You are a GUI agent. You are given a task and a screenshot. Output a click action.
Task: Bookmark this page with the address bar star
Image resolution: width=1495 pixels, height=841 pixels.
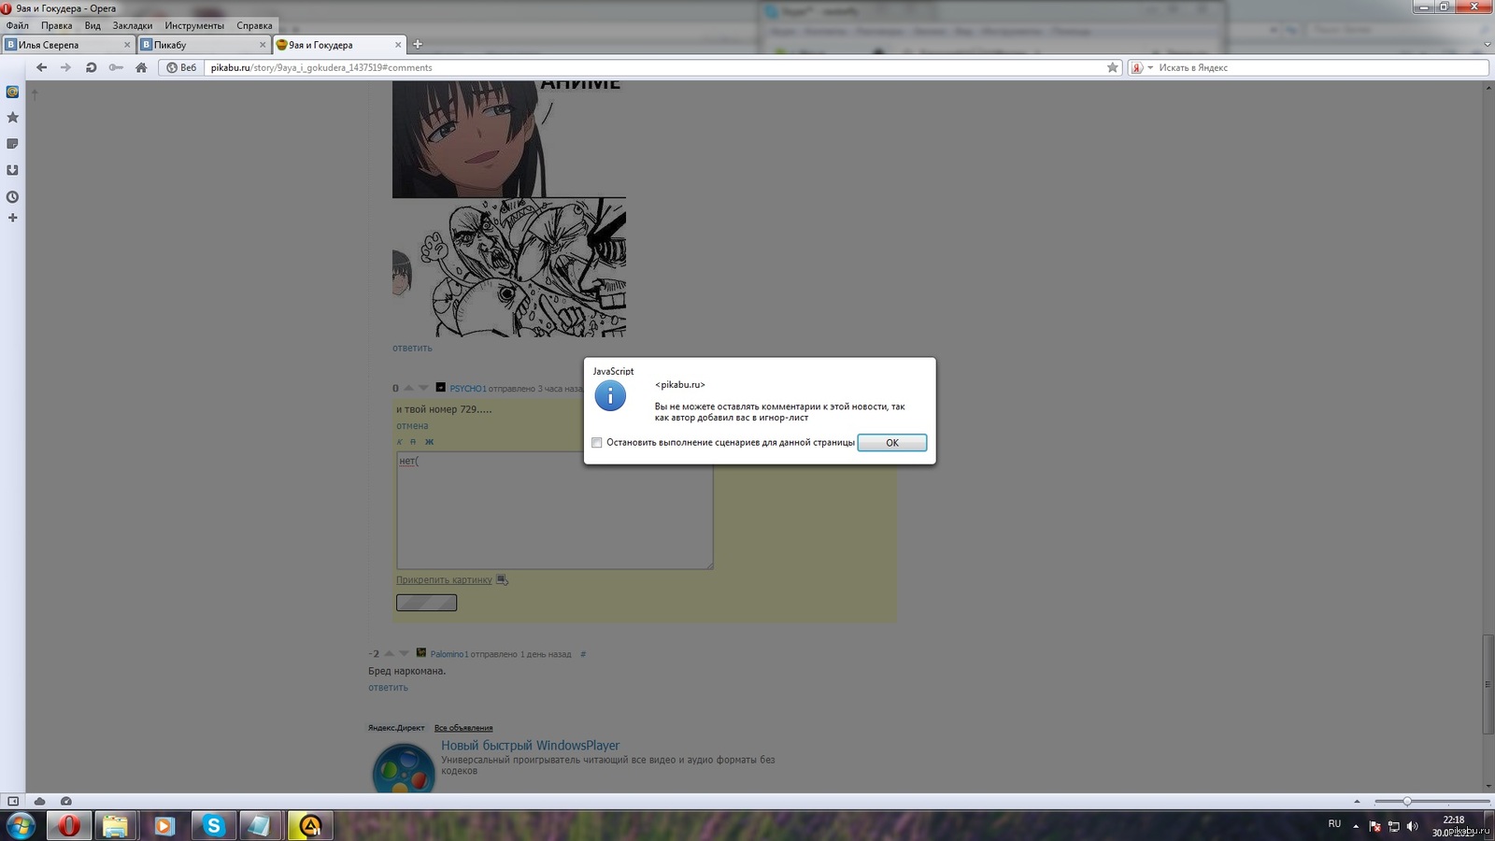[x=1112, y=67]
